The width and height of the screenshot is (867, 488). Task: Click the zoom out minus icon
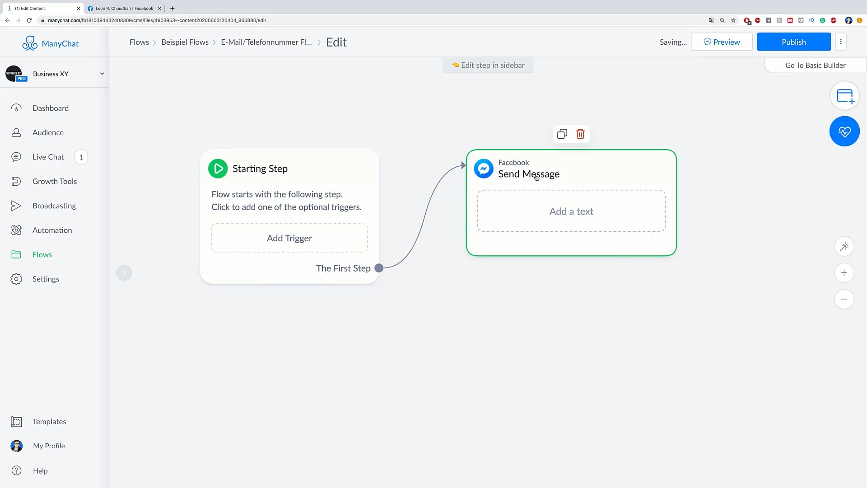(844, 298)
